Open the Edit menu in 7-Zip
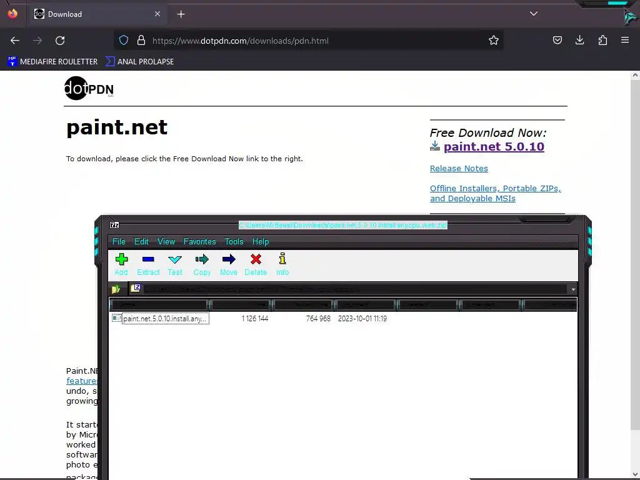Viewport: 640px width, 480px height. 141,242
